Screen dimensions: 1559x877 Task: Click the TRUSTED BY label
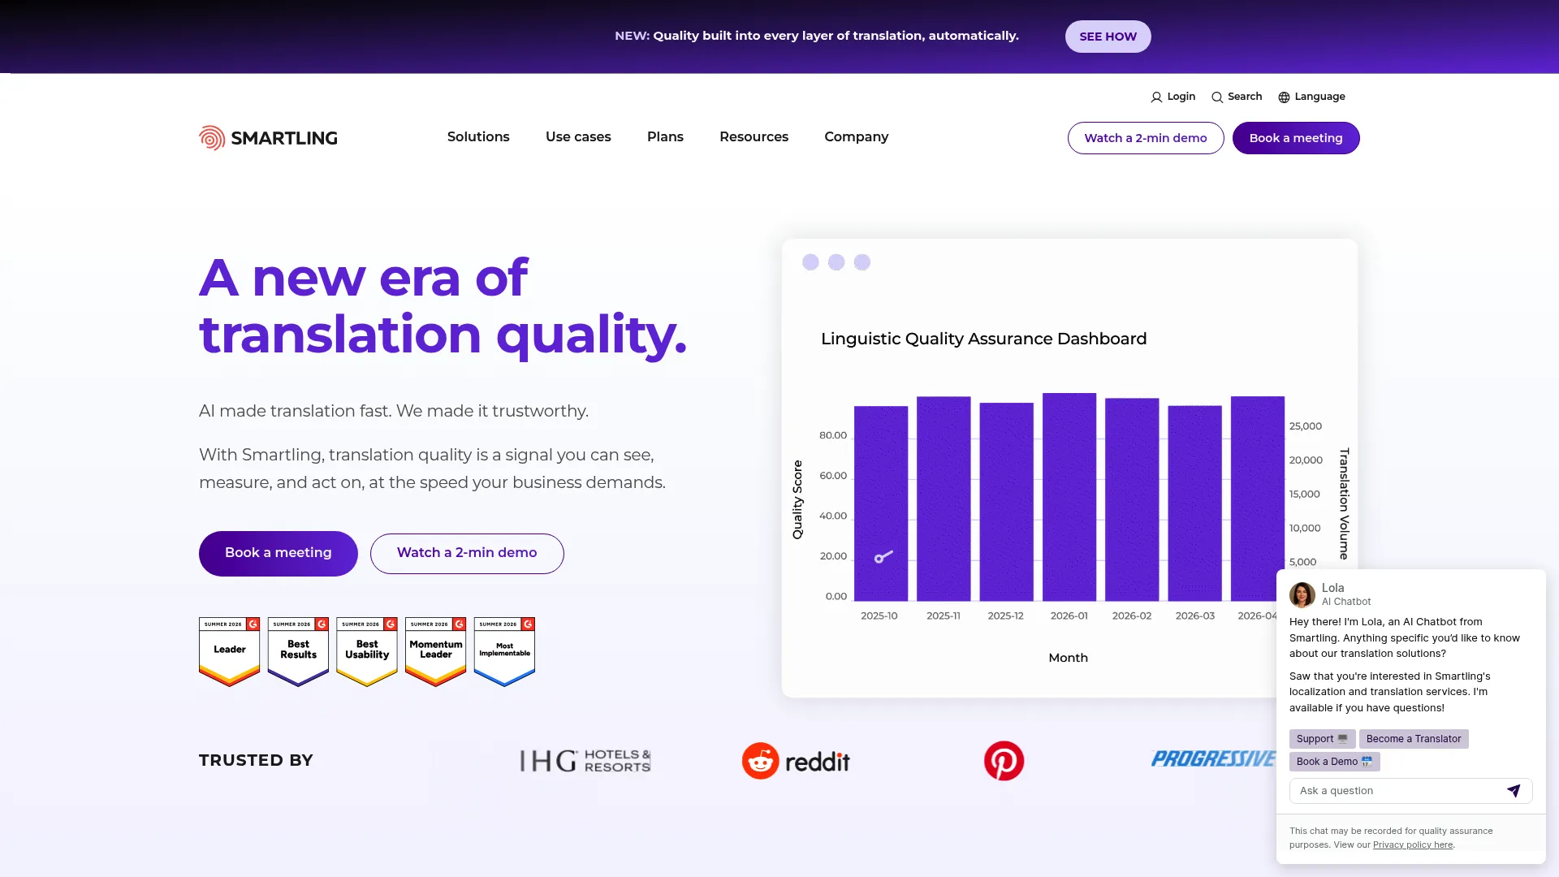[256, 761]
